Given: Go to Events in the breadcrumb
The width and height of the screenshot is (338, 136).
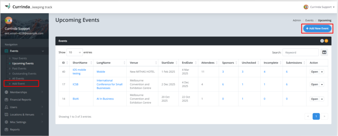Looking at the screenshot, I should coord(309,20).
